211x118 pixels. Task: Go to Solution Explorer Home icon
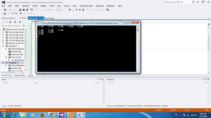click(10, 22)
